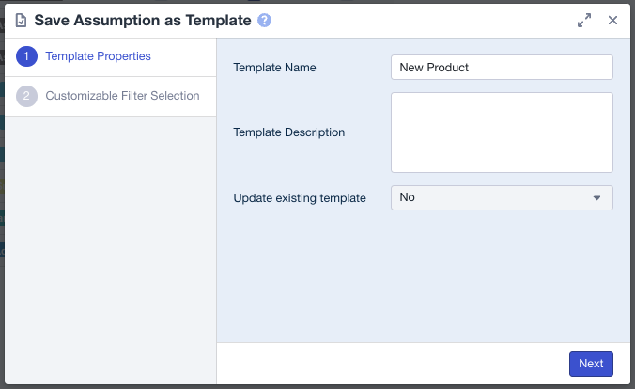
Task: Expand the dialog to full screen
Action: point(584,20)
